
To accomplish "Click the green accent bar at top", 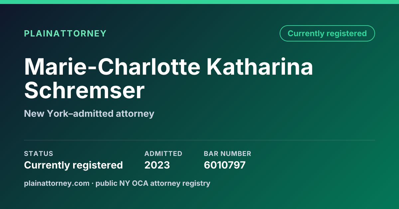I will click(x=199, y=2).
